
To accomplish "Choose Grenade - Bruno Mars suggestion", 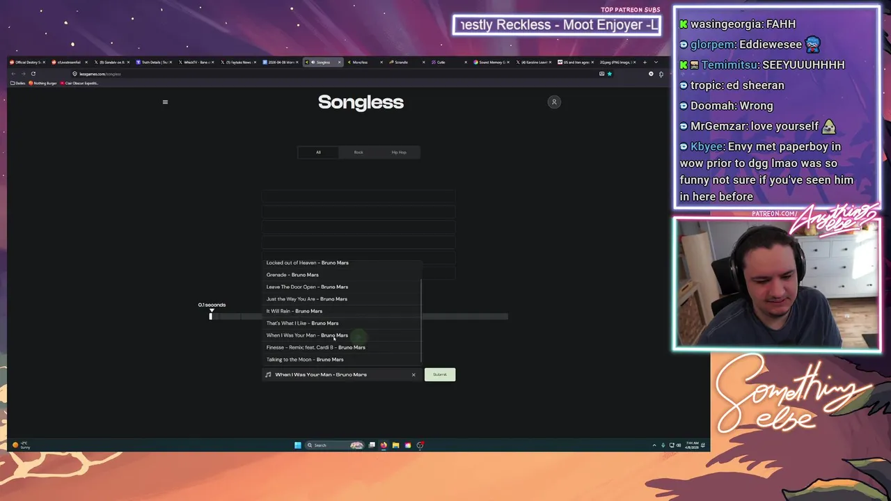I will point(342,275).
